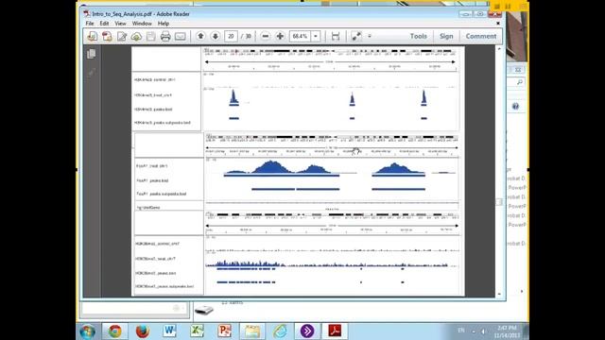
Task: Click the largest FoxA1 peak in the coverage track
Action: [x=271, y=166]
